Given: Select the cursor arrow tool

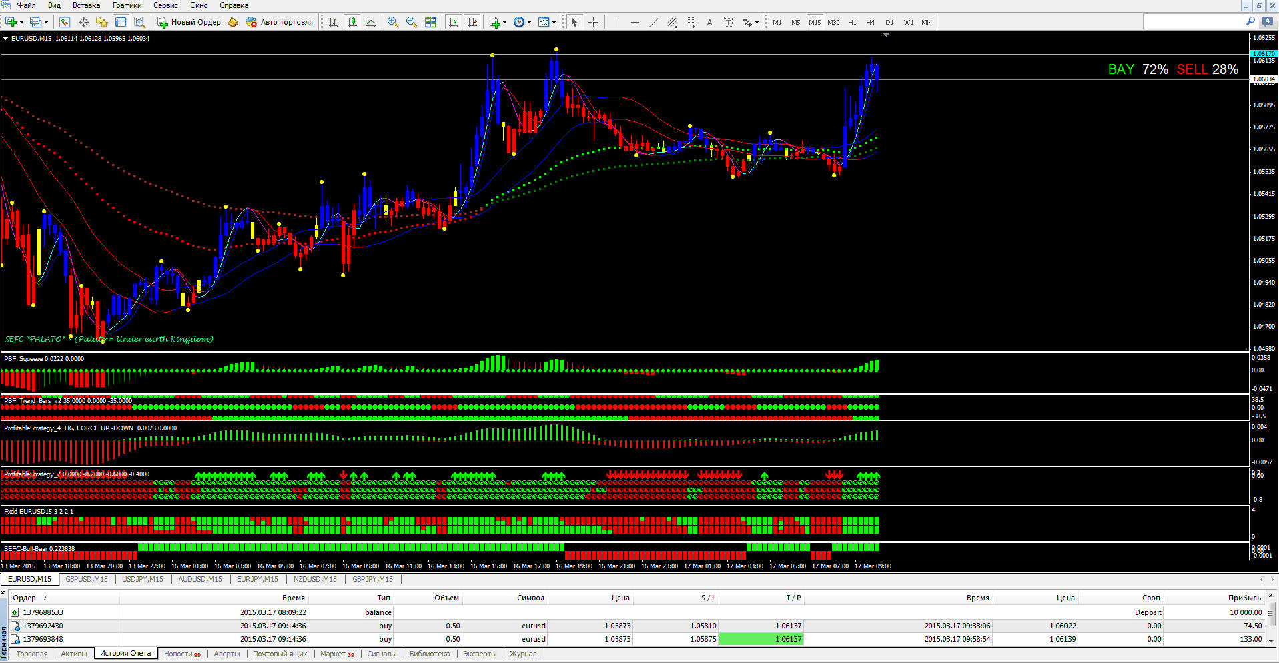Looking at the screenshot, I should 574,22.
